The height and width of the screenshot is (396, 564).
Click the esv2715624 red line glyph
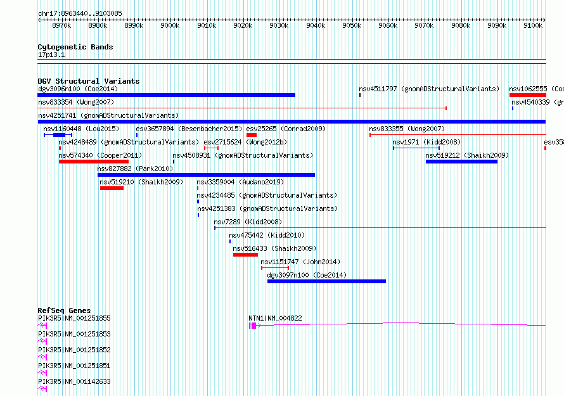(211, 148)
